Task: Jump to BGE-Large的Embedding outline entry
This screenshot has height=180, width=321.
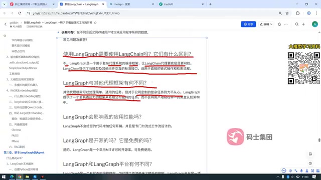Action: [27, 113]
